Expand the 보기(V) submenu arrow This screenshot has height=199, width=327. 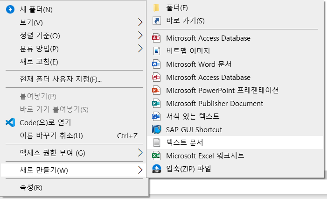coord(140,22)
